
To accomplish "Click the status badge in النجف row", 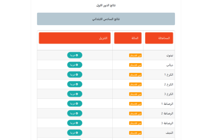I will click(135, 133).
